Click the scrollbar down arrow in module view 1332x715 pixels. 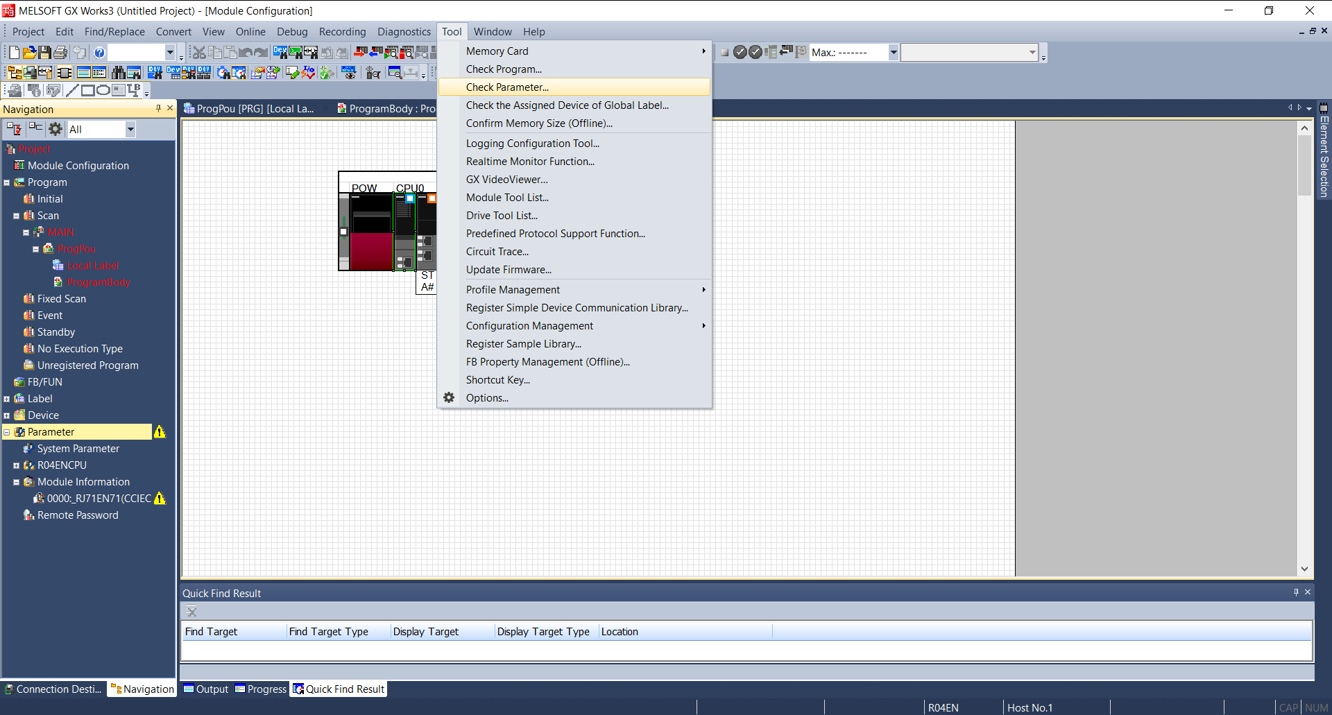1304,569
